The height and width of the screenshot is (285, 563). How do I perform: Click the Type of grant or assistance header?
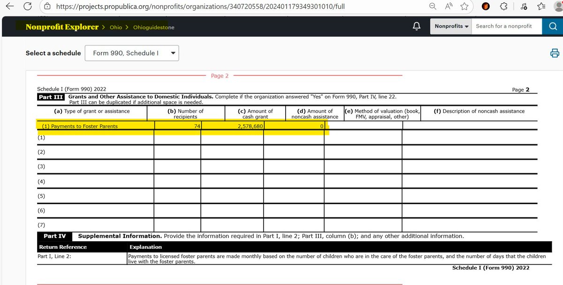(x=92, y=111)
